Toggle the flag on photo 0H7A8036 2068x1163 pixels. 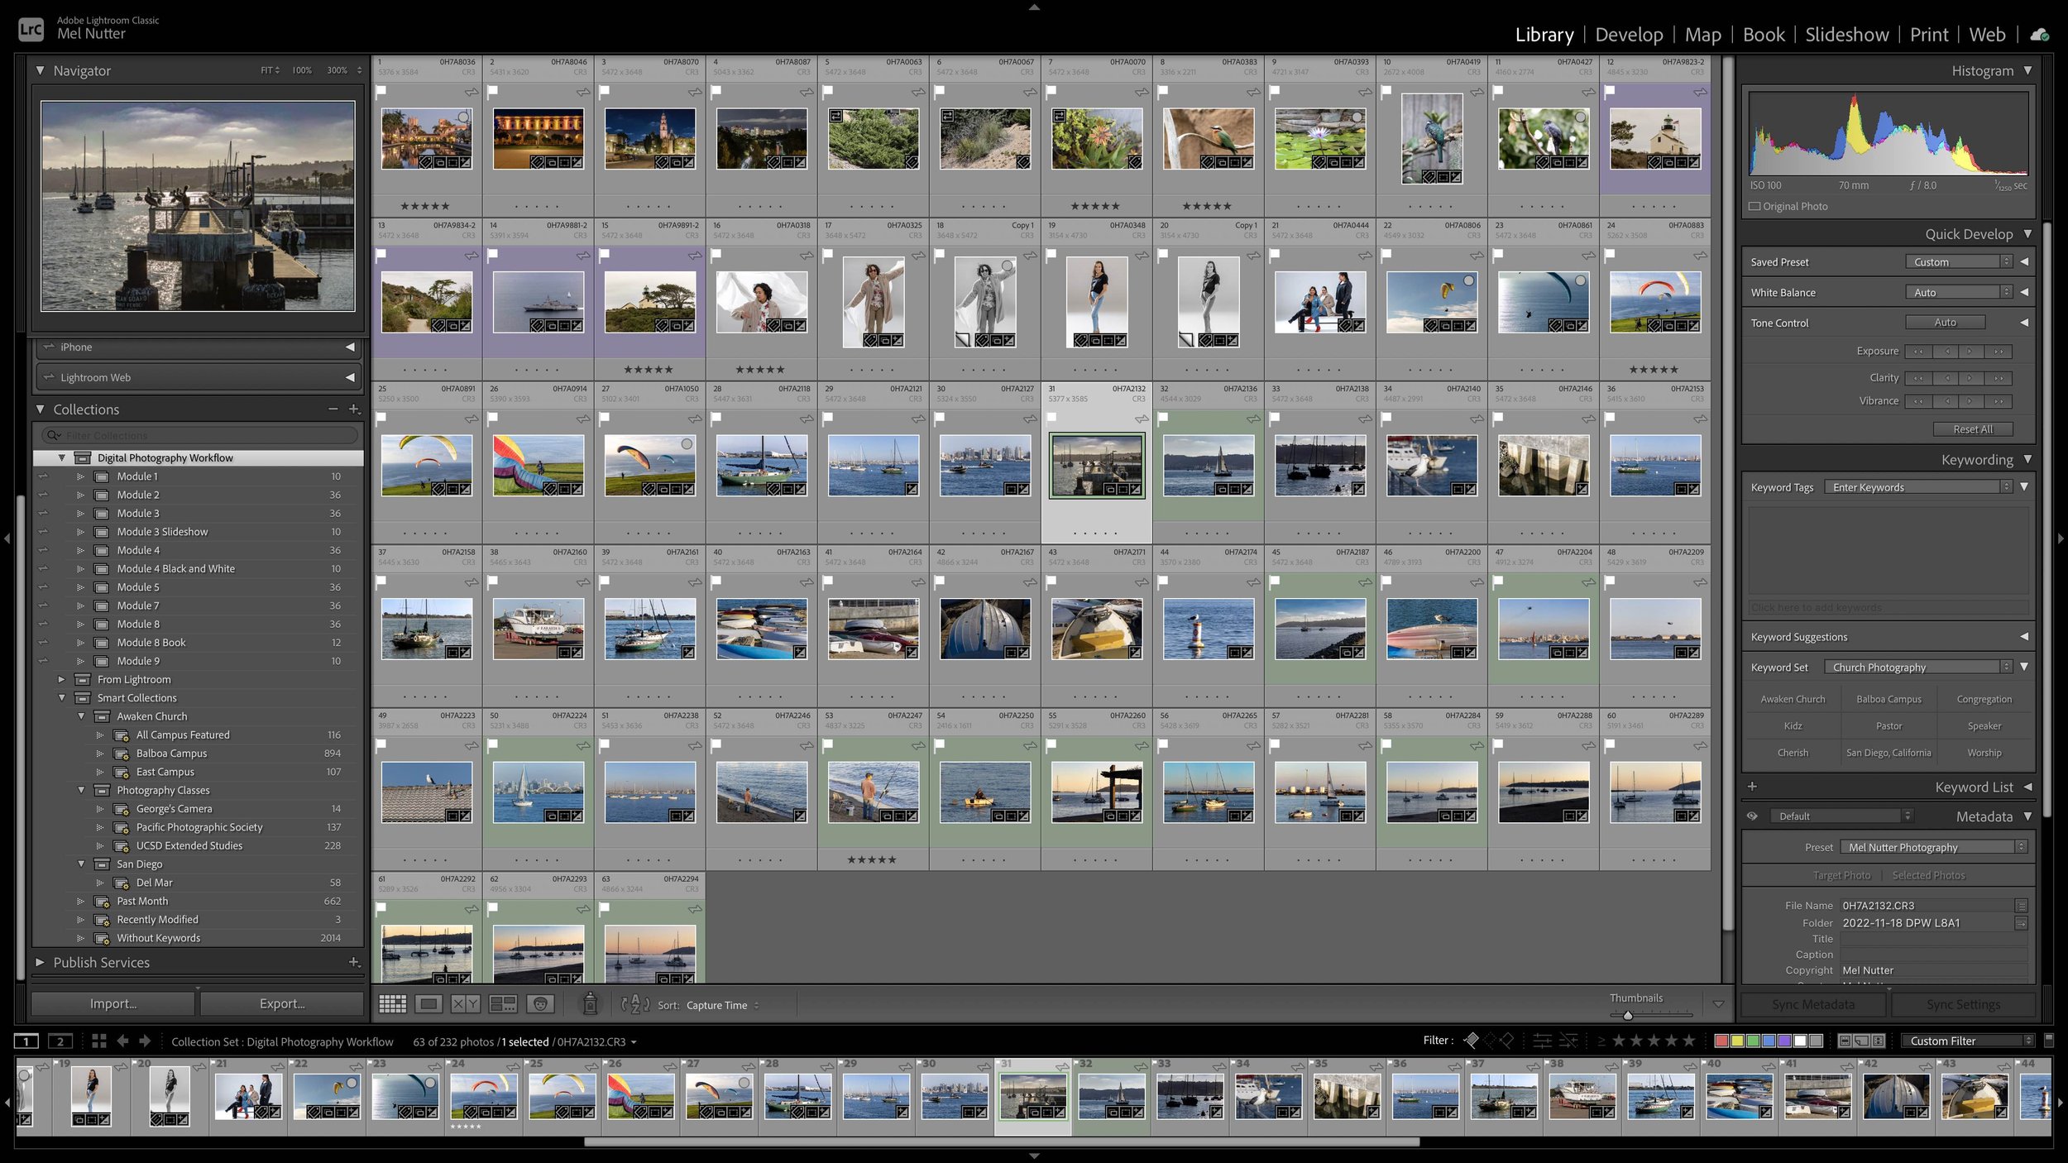pyautogui.click(x=381, y=92)
